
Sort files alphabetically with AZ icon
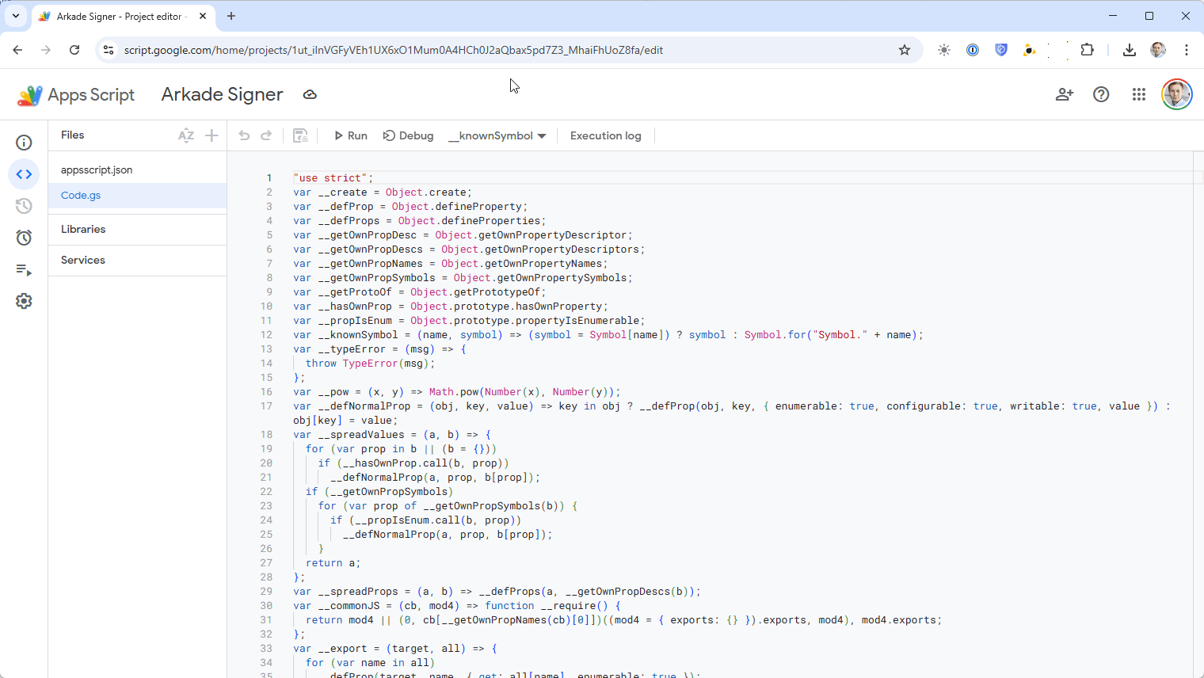(185, 135)
